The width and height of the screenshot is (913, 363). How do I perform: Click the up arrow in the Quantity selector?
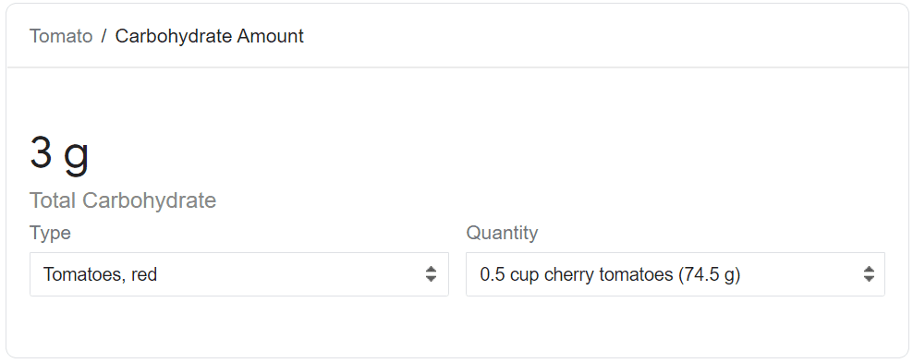tap(869, 270)
